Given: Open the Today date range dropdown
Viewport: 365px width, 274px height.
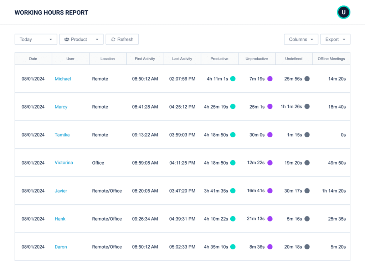Looking at the screenshot, I should (x=36, y=39).
